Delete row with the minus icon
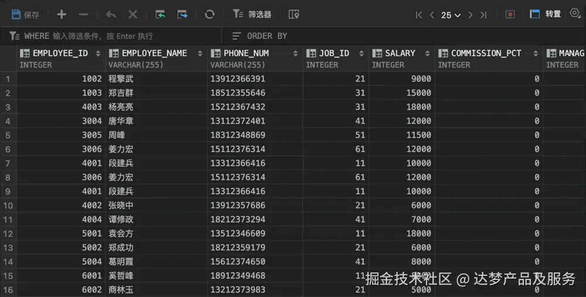This screenshot has width=586, height=297. point(83,15)
